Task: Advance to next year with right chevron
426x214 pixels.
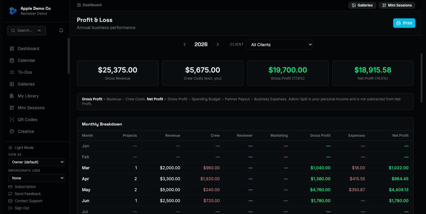Action: (218, 44)
